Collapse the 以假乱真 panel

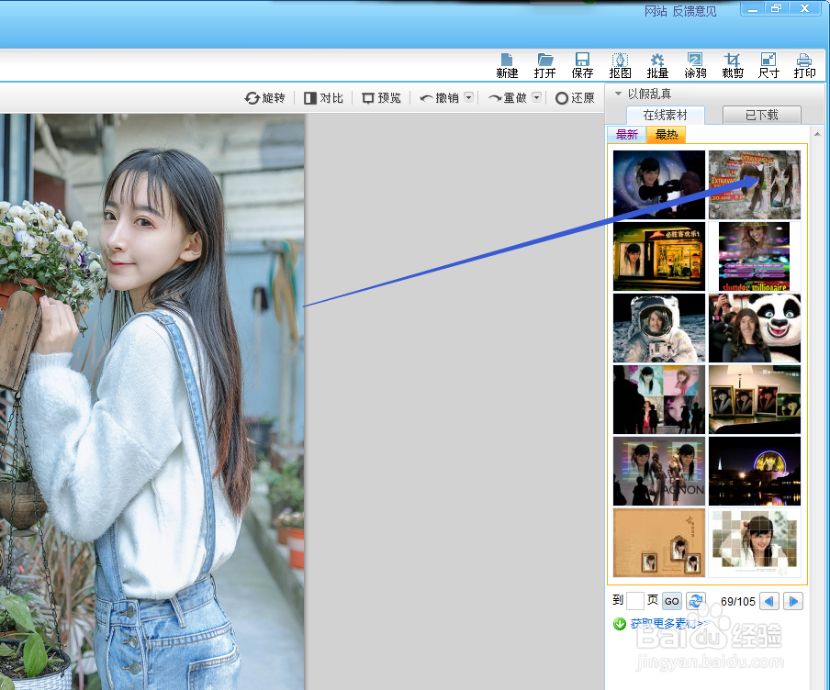(618, 94)
